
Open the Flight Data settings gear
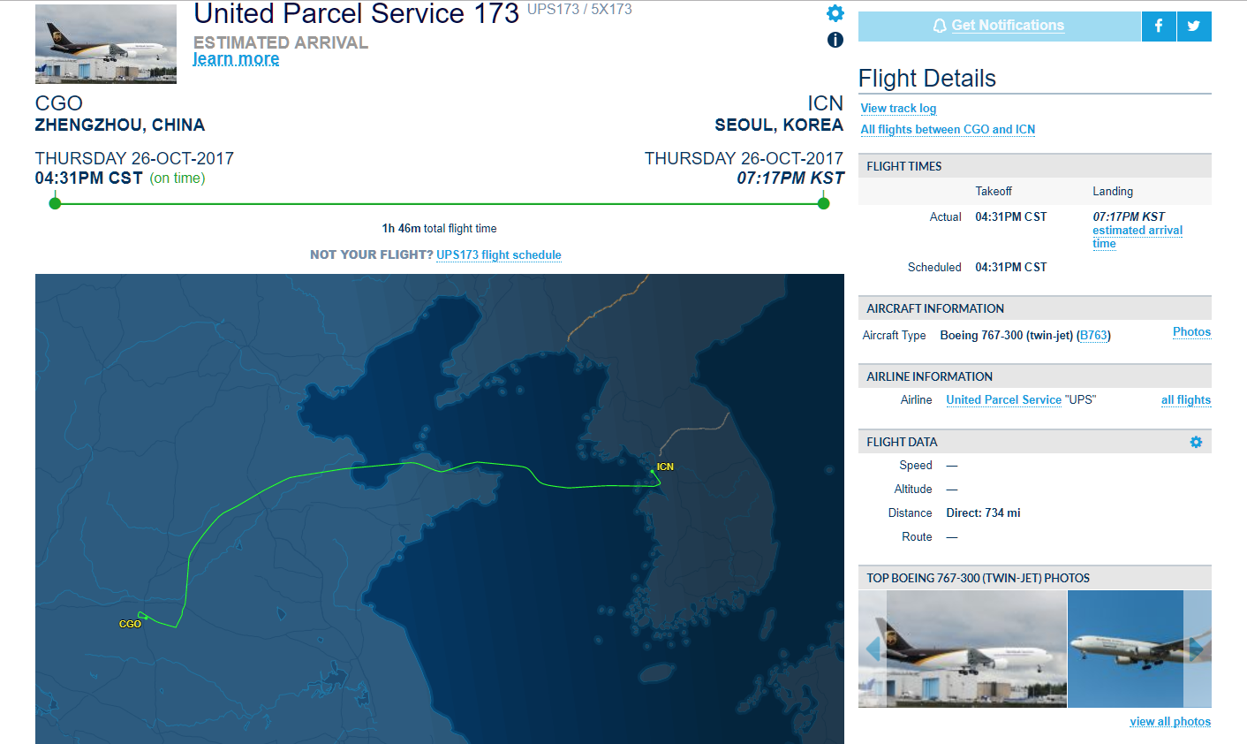pyautogui.click(x=1196, y=442)
